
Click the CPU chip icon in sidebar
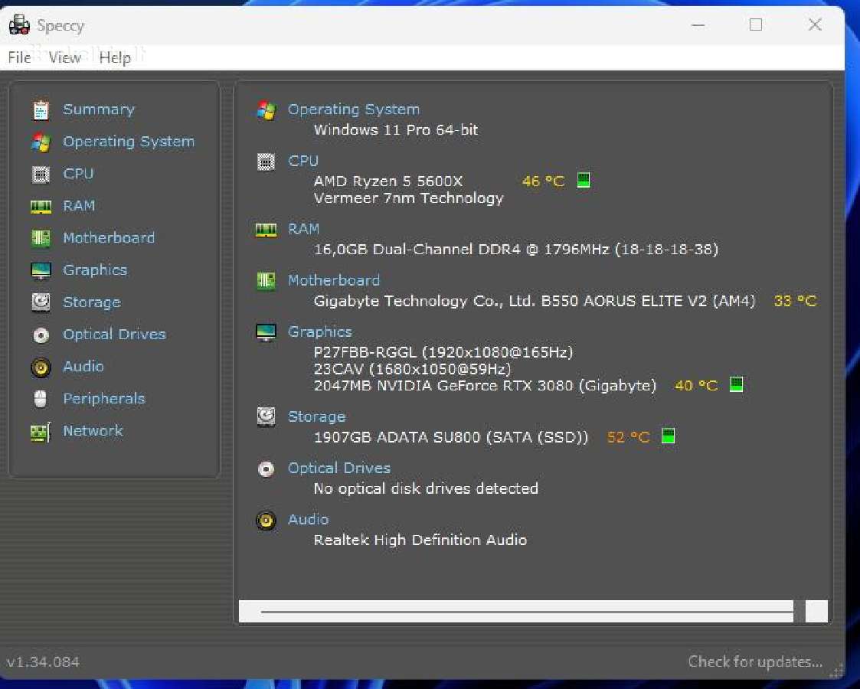(x=41, y=175)
